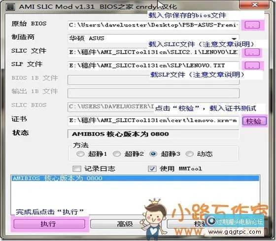Click the 证书 certificate path field

point(153,120)
